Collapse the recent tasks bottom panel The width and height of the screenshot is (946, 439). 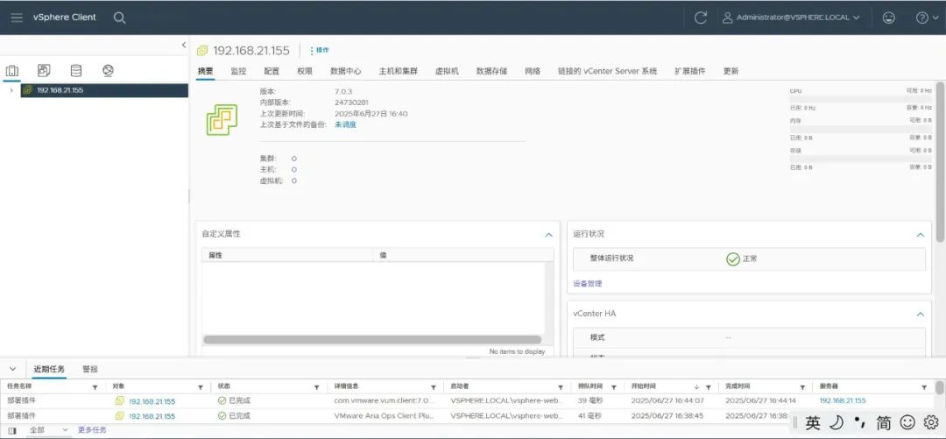(x=12, y=369)
